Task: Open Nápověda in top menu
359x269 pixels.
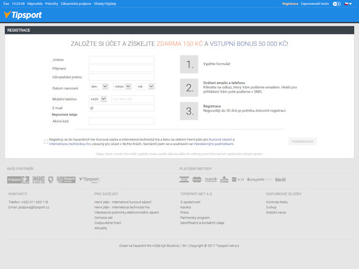Action: [35, 4]
